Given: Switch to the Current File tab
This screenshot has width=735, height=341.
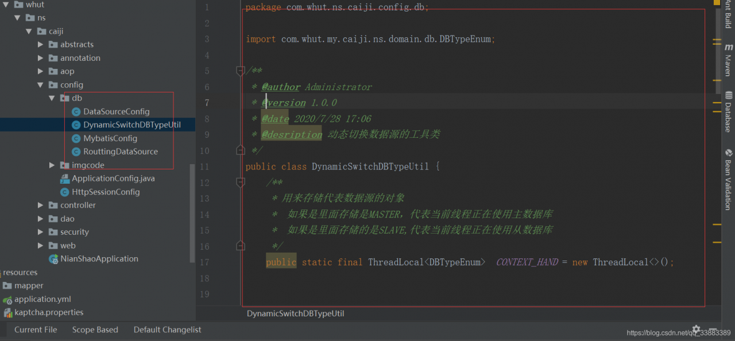Looking at the screenshot, I should tap(36, 330).
